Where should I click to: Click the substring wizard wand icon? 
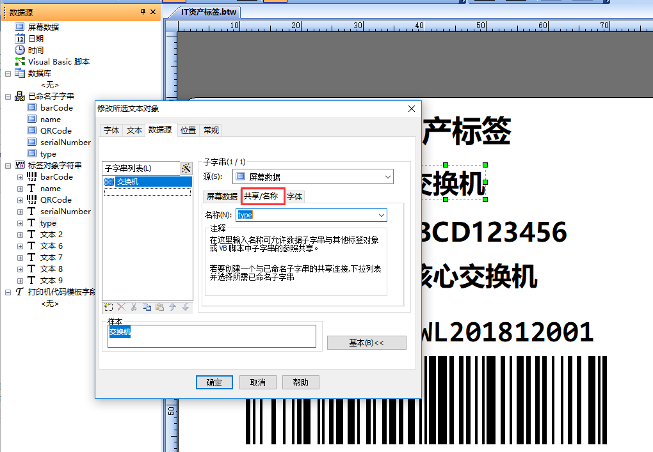186,168
